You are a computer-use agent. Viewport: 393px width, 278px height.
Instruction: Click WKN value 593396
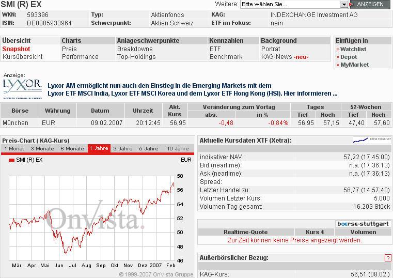tap(38, 15)
